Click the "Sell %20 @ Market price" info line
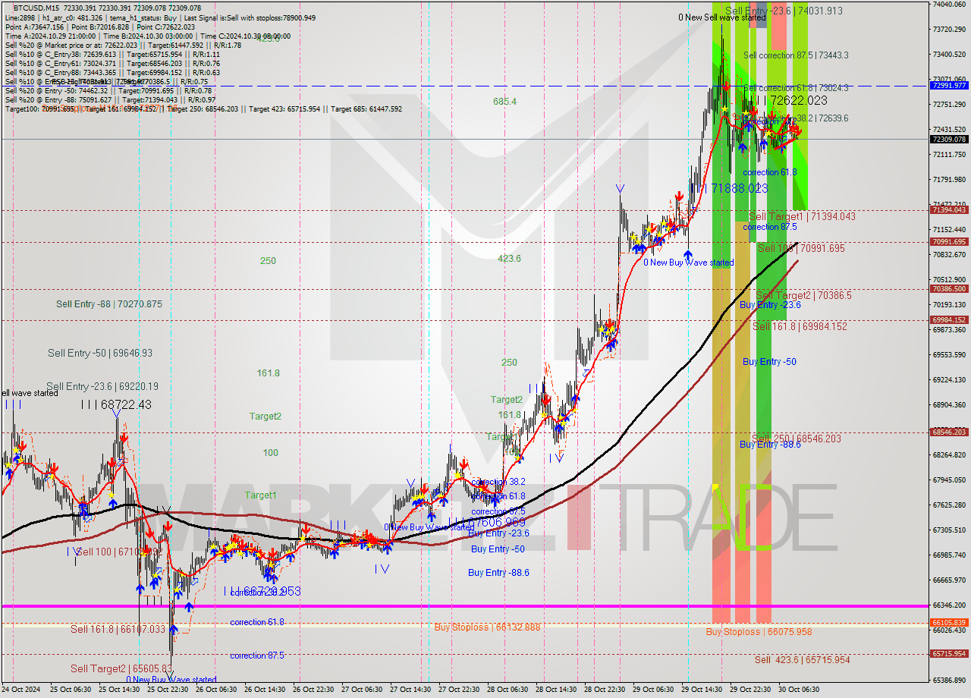This screenshot has width=971, height=698. (123, 45)
